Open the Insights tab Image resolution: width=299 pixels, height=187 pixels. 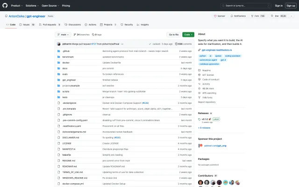click(142, 25)
